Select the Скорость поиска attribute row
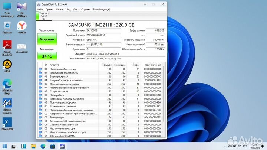The width and height of the screenshot is (267, 150). [100, 91]
